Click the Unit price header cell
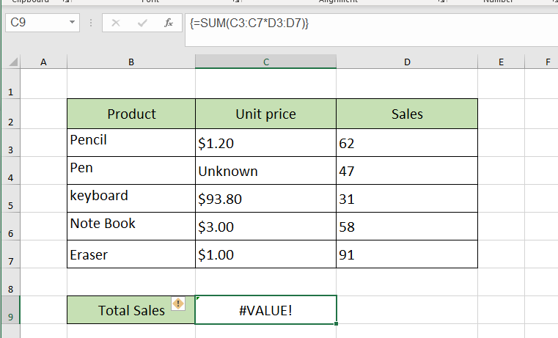 (266, 114)
